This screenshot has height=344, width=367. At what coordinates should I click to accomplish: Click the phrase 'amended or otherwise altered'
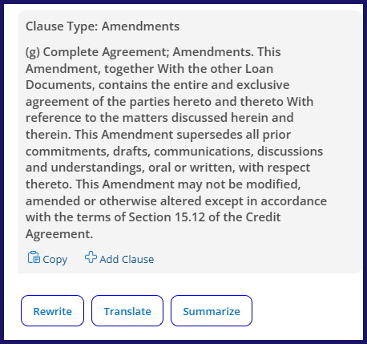click(x=114, y=201)
